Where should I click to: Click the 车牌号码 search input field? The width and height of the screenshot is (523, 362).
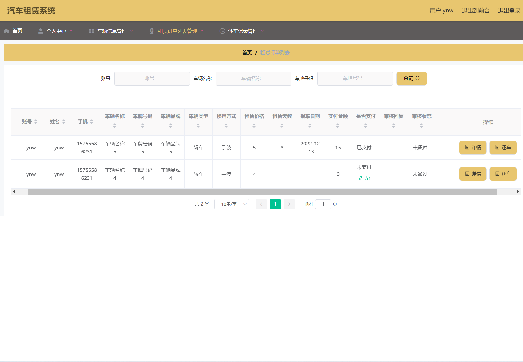355,78
